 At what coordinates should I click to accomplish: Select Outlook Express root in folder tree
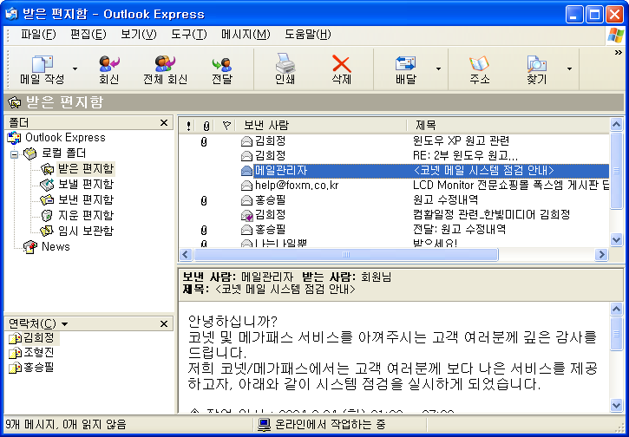click(56, 138)
